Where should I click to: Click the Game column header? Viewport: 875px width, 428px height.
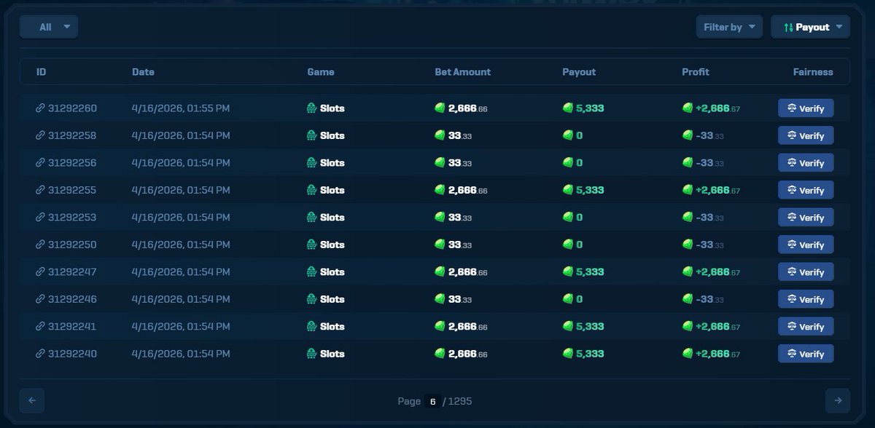(x=321, y=72)
